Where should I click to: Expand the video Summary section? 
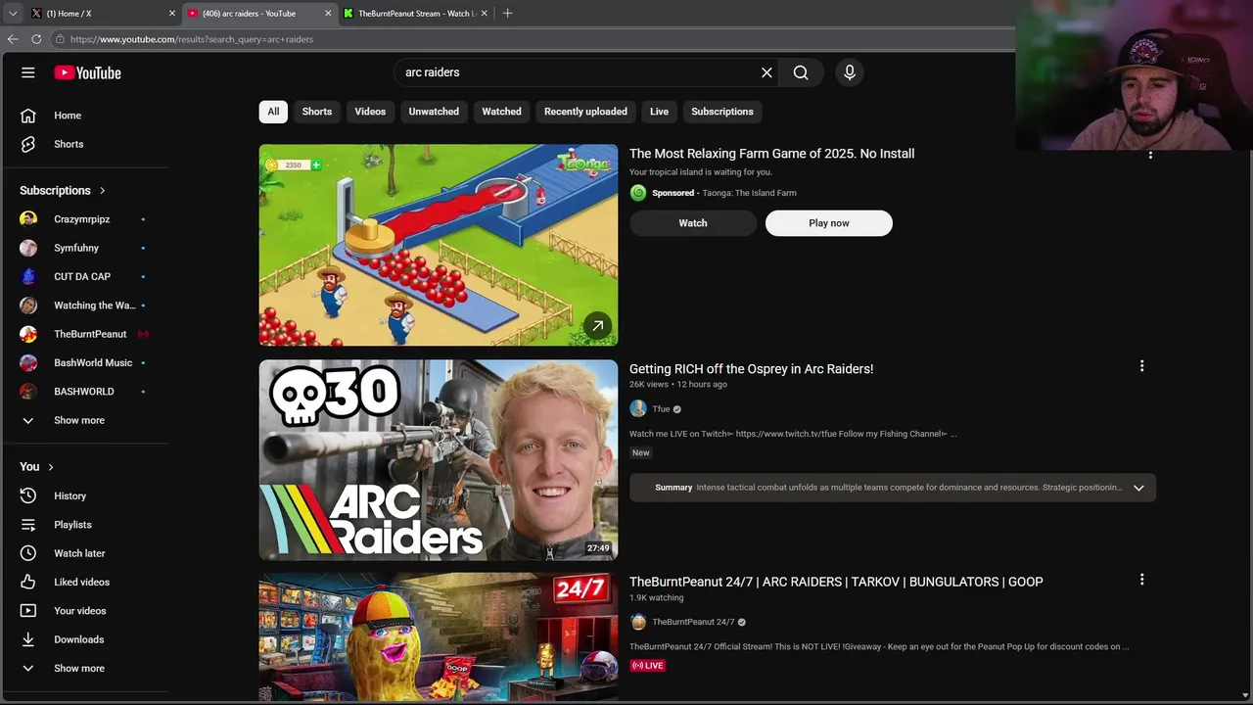coord(1138,488)
